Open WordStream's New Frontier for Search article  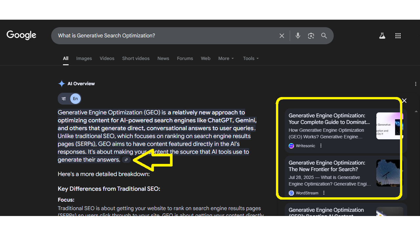pyautogui.click(x=326, y=166)
